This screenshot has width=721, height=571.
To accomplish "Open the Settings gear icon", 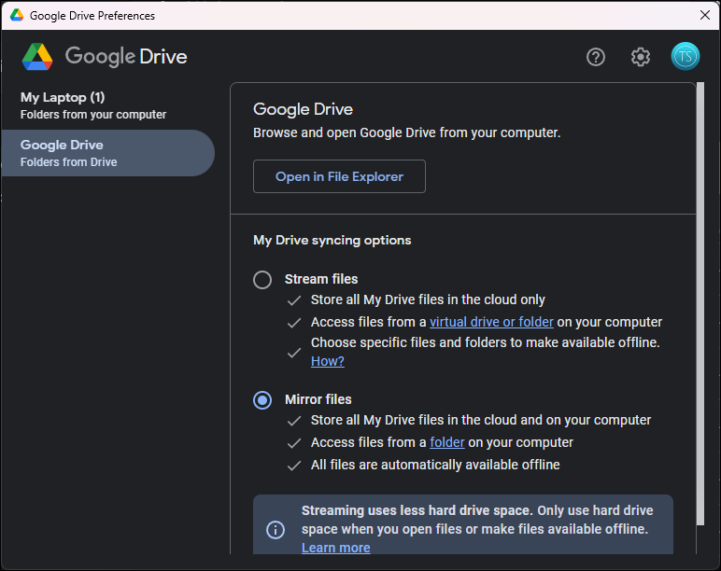I will coord(641,57).
